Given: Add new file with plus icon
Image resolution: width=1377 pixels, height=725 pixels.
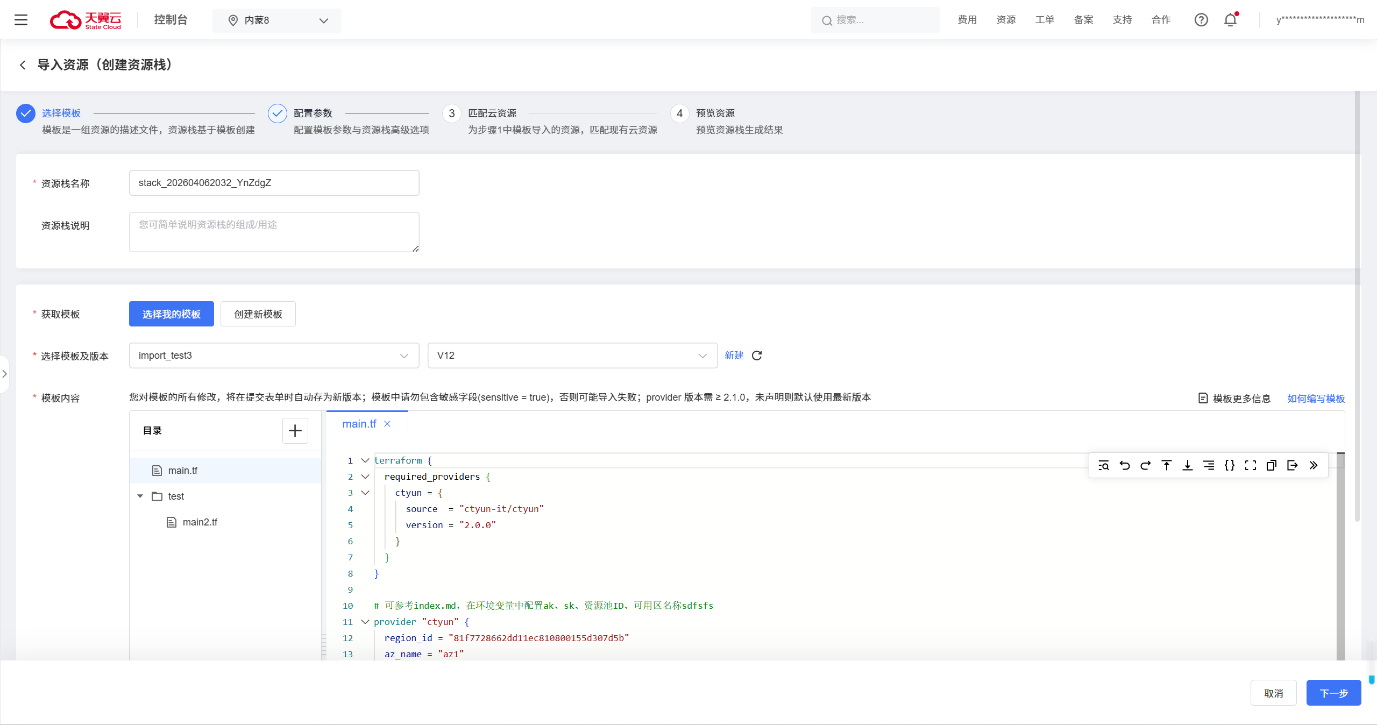Looking at the screenshot, I should (x=295, y=431).
